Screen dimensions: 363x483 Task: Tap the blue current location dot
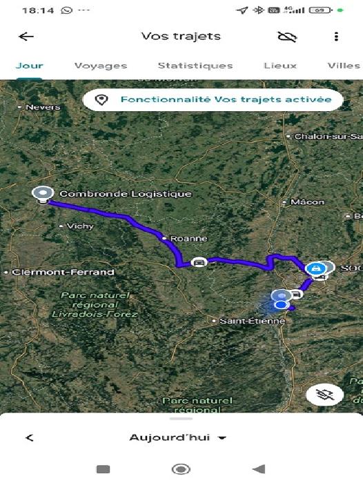281,305
